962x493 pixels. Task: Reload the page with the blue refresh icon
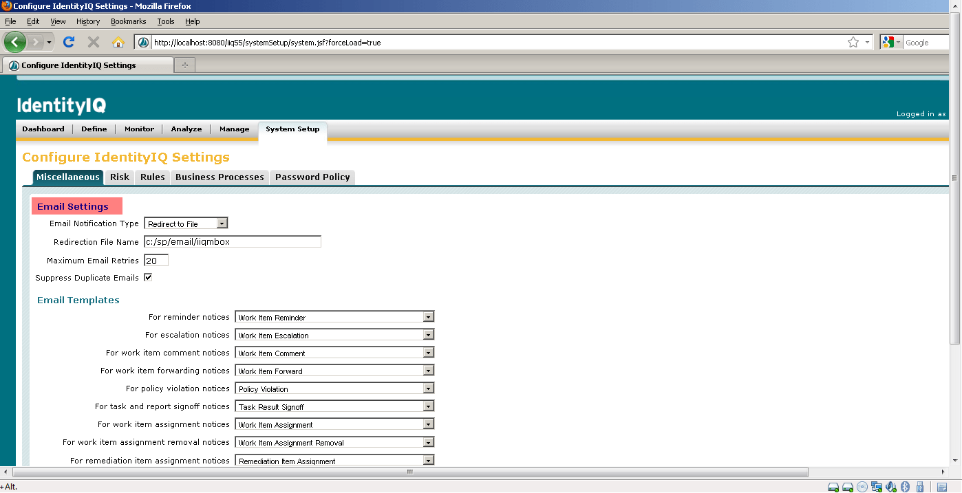click(69, 42)
